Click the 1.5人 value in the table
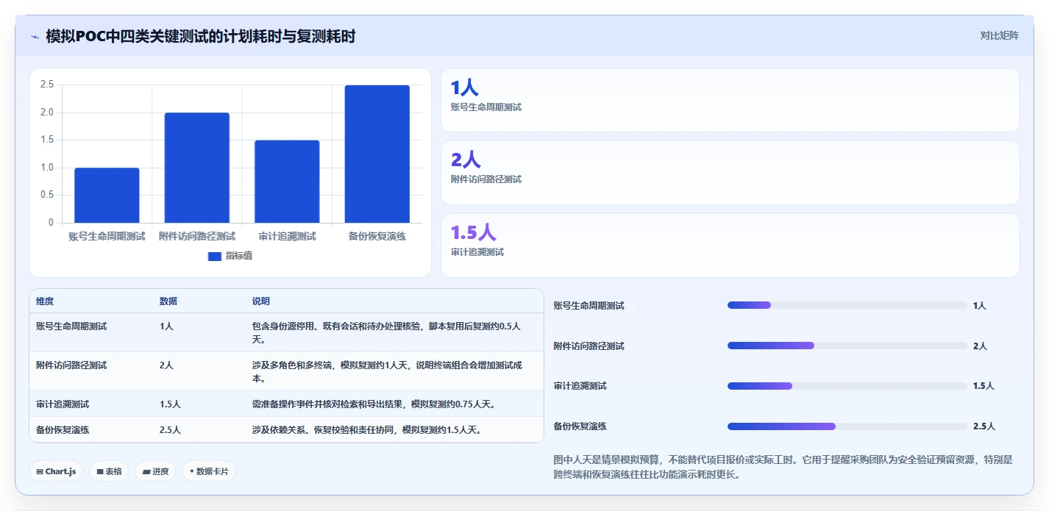This screenshot has width=1049, height=511. (170, 404)
